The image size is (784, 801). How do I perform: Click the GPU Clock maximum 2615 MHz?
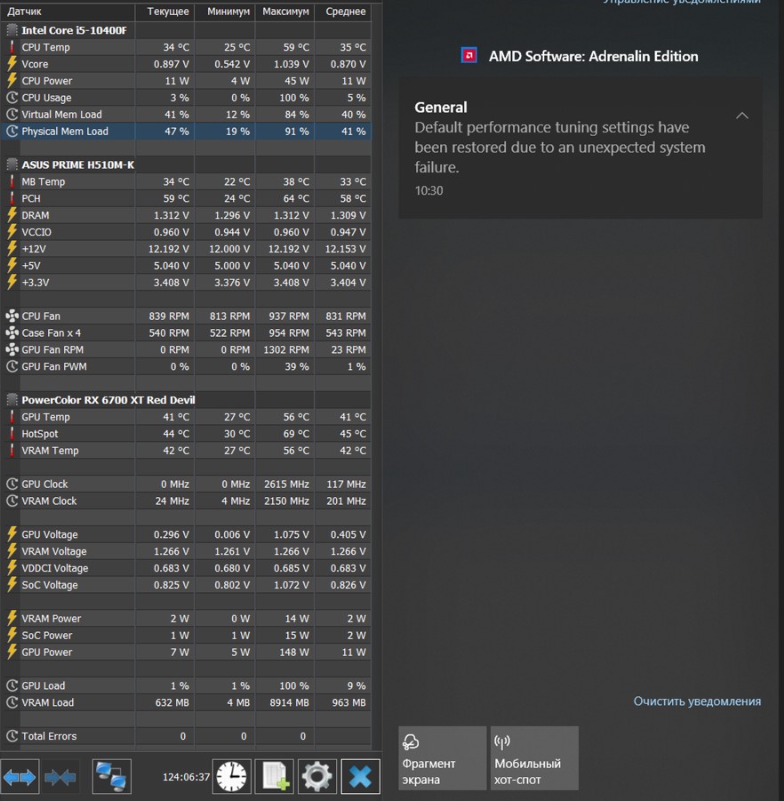[286, 484]
